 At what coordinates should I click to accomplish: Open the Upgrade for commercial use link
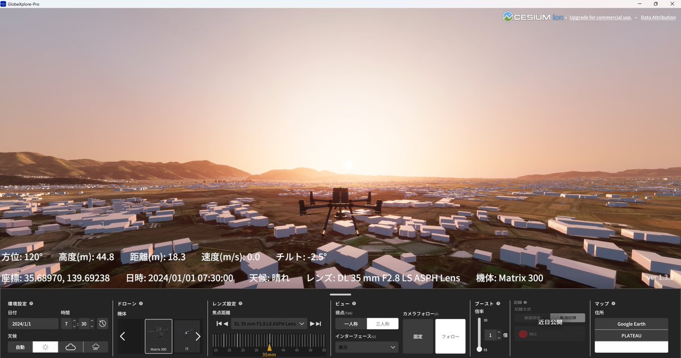[x=600, y=17]
